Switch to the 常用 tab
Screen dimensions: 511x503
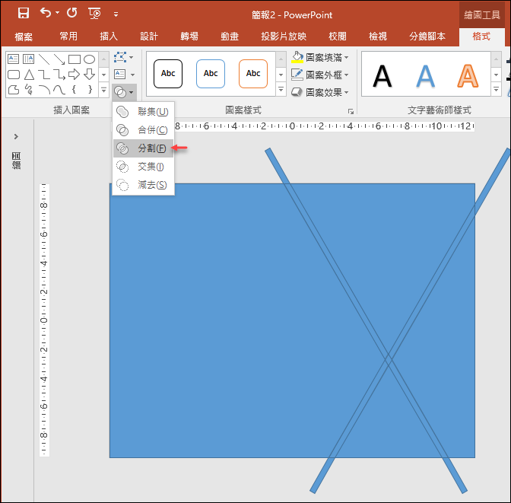[68, 37]
